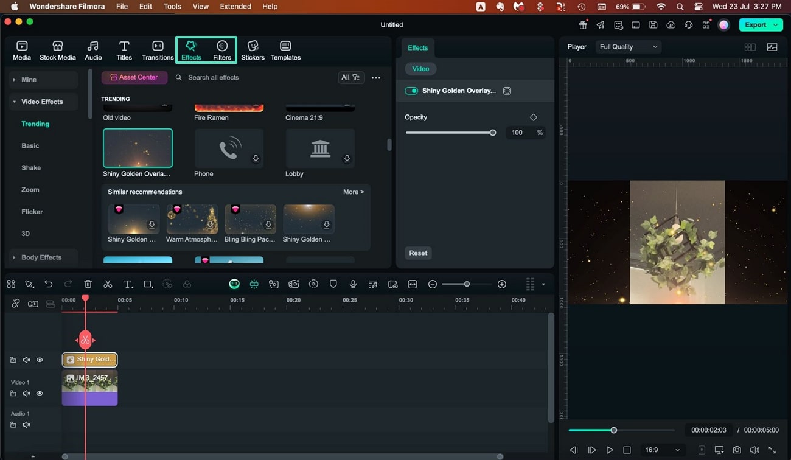This screenshot has width=791, height=460.
Task: Take a snapshot with the camera icon
Action: [737, 450]
